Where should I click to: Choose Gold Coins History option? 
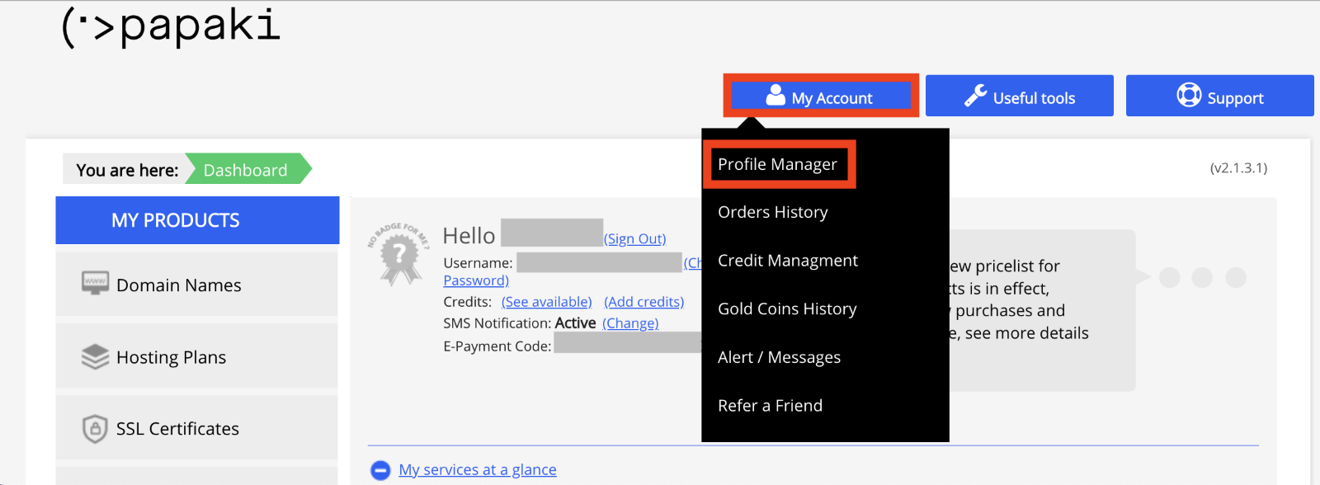coord(786,308)
